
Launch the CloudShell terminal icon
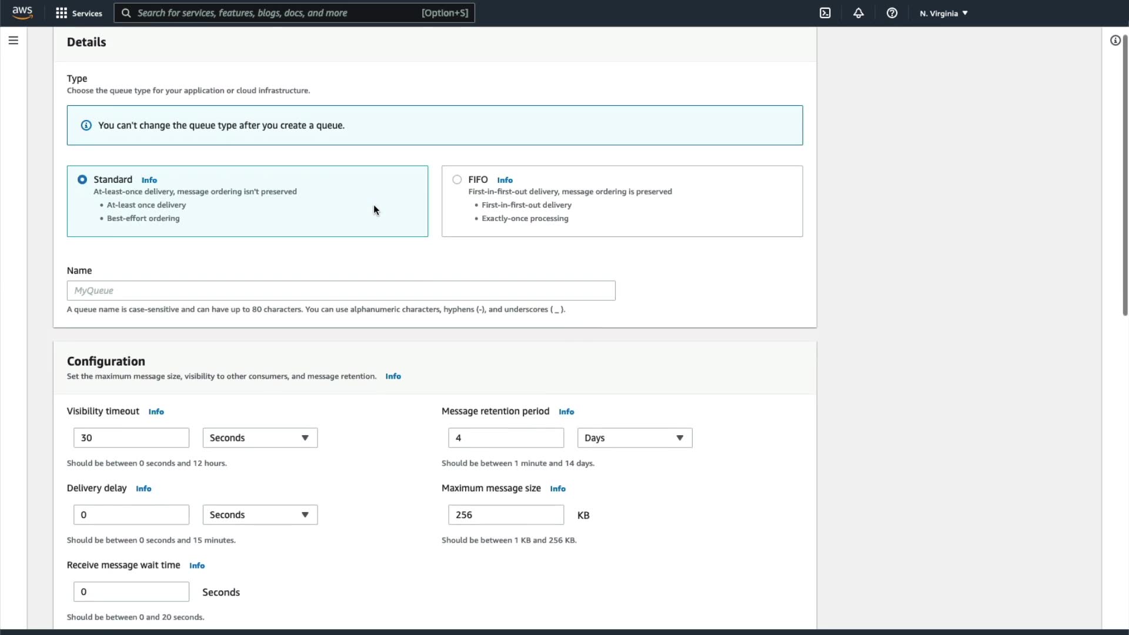pyautogui.click(x=825, y=13)
